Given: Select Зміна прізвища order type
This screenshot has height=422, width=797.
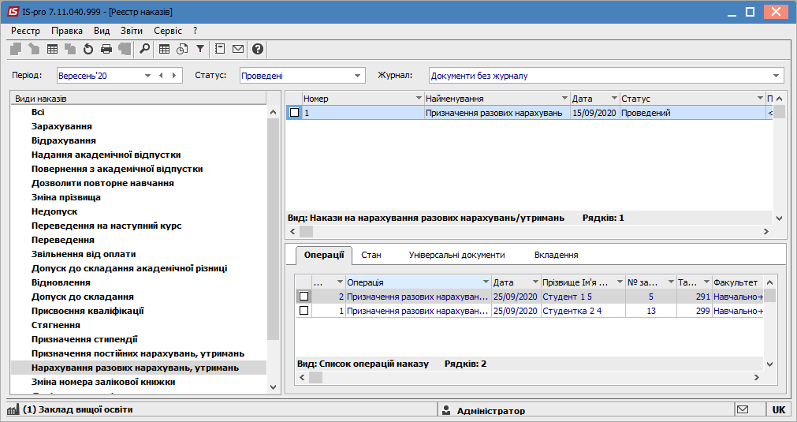Looking at the screenshot, I should pyautogui.click(x=66, y=197).
